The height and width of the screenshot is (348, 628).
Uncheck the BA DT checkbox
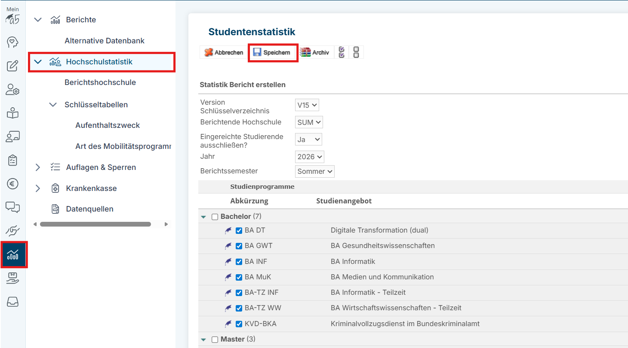(x=239, y=230)
